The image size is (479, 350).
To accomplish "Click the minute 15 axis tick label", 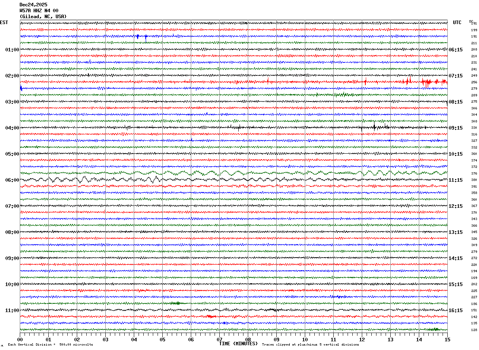I will point(447,339).
